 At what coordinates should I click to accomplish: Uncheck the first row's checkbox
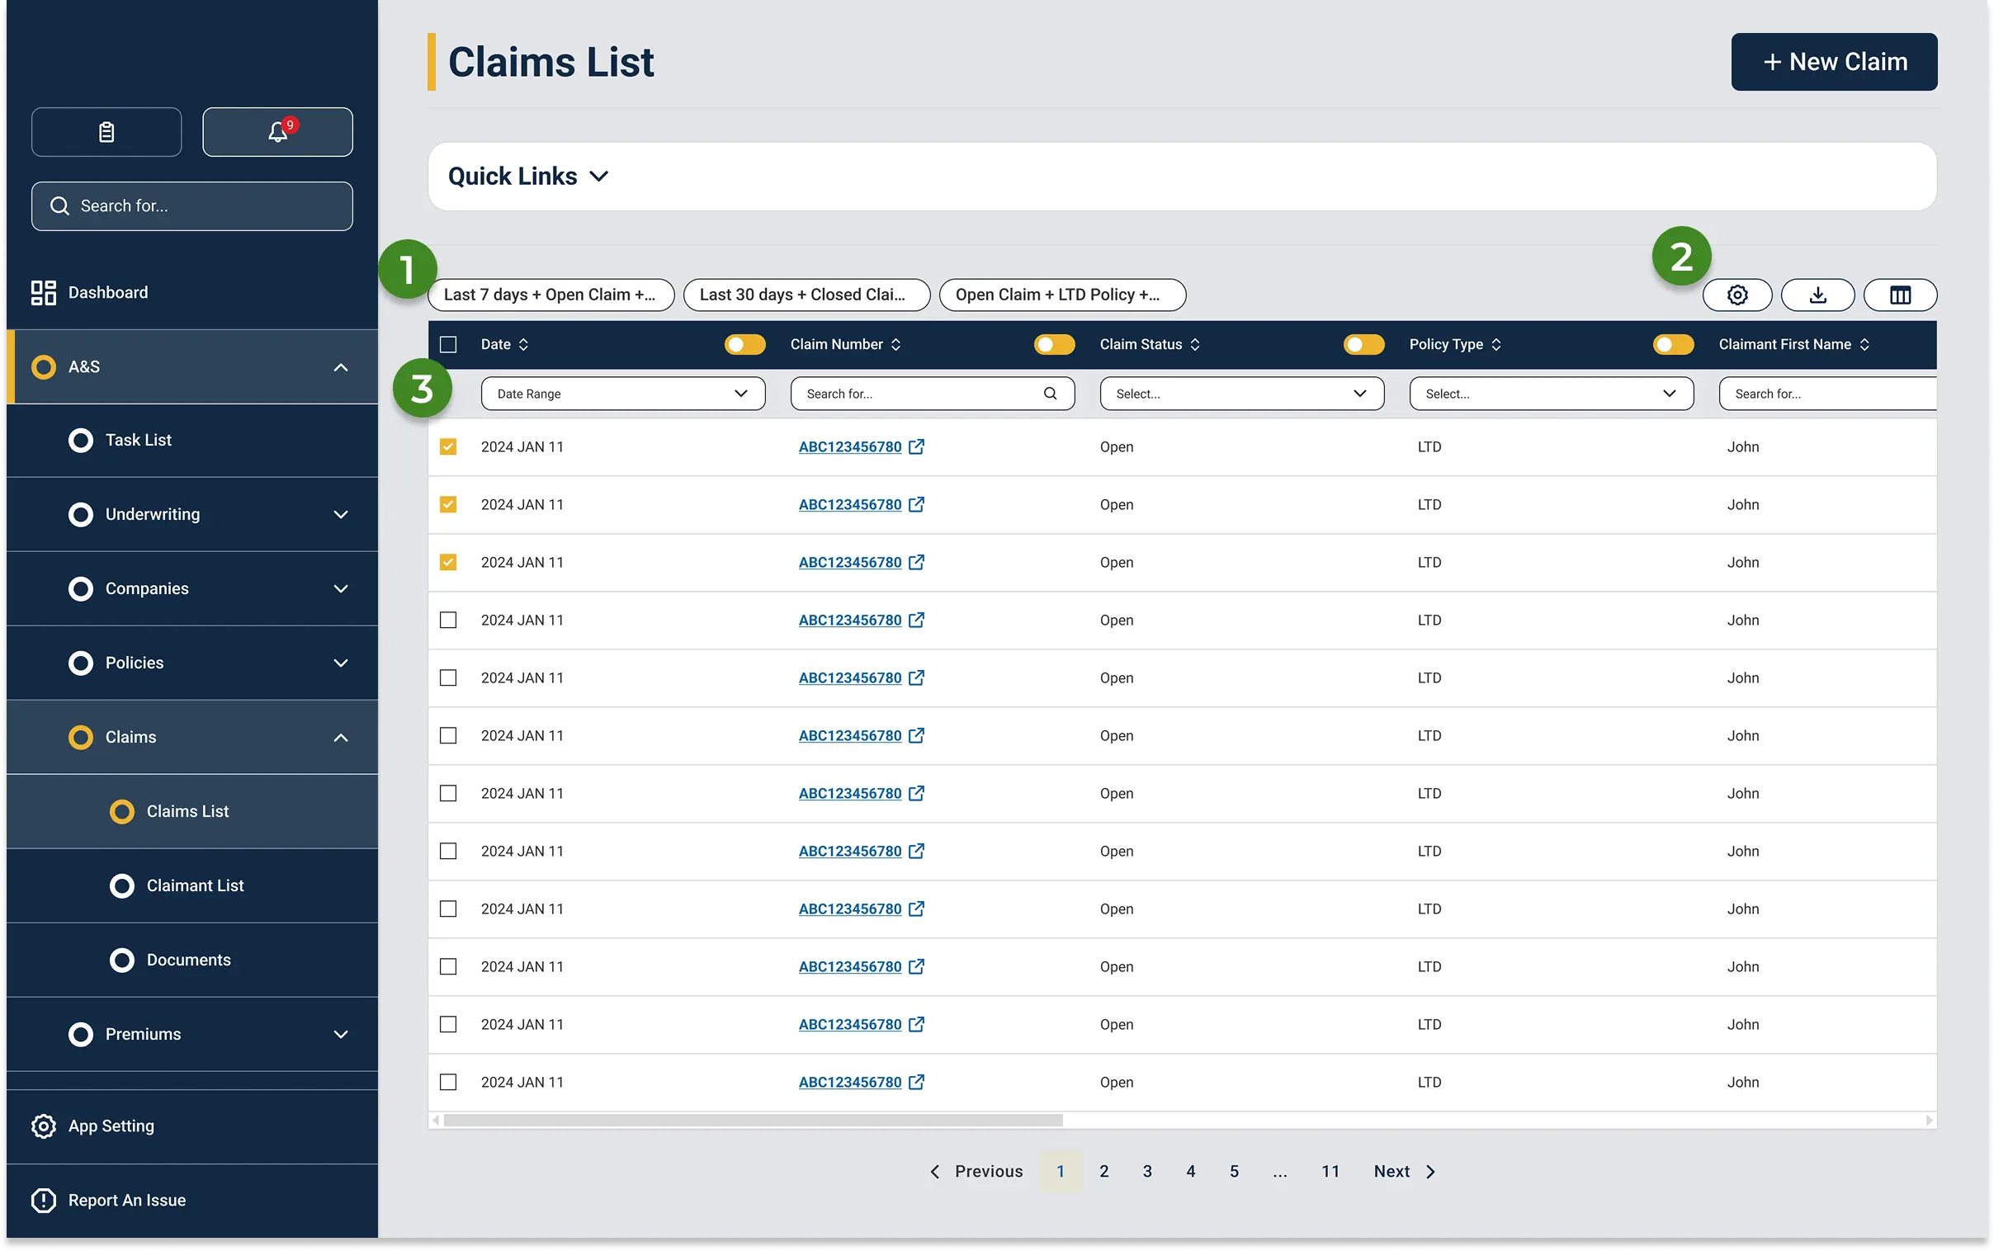(448, 446)
